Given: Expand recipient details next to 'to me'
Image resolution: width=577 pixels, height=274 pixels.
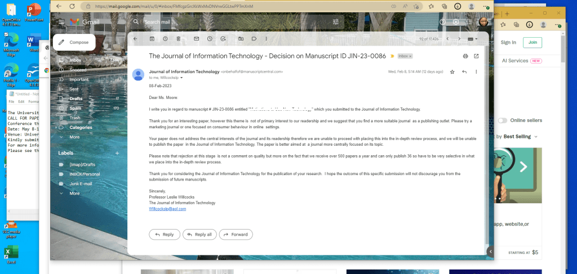Looking at the screenshot, I should pyautogui.click(x=181, y=78).
